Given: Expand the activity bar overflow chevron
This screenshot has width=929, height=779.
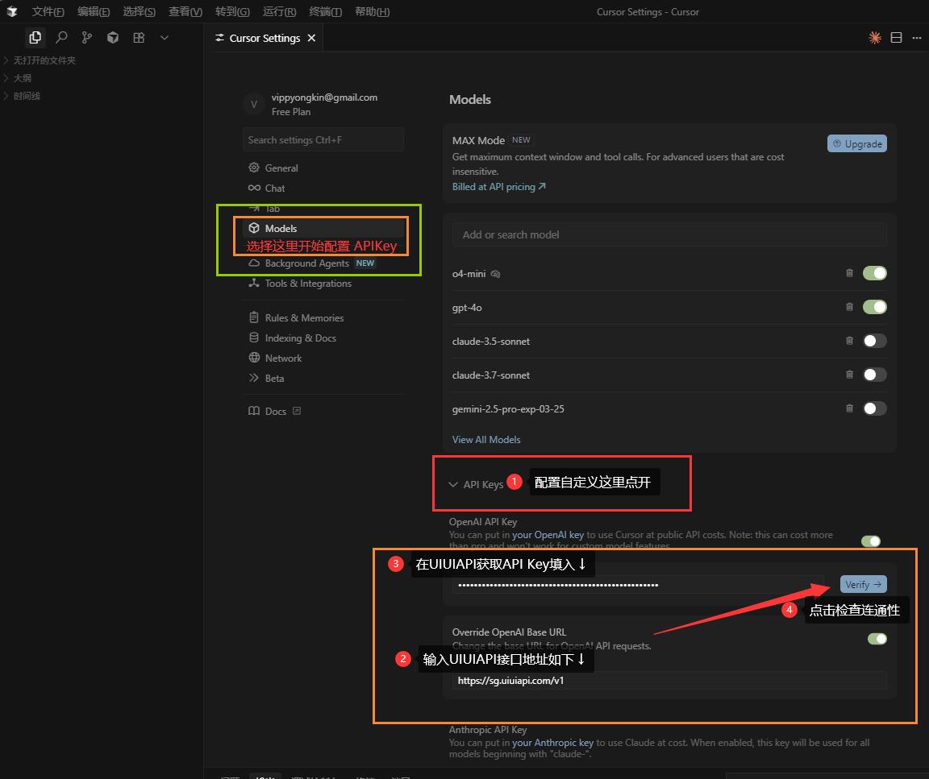Looking at the screenshot, I should coord(165,37).
